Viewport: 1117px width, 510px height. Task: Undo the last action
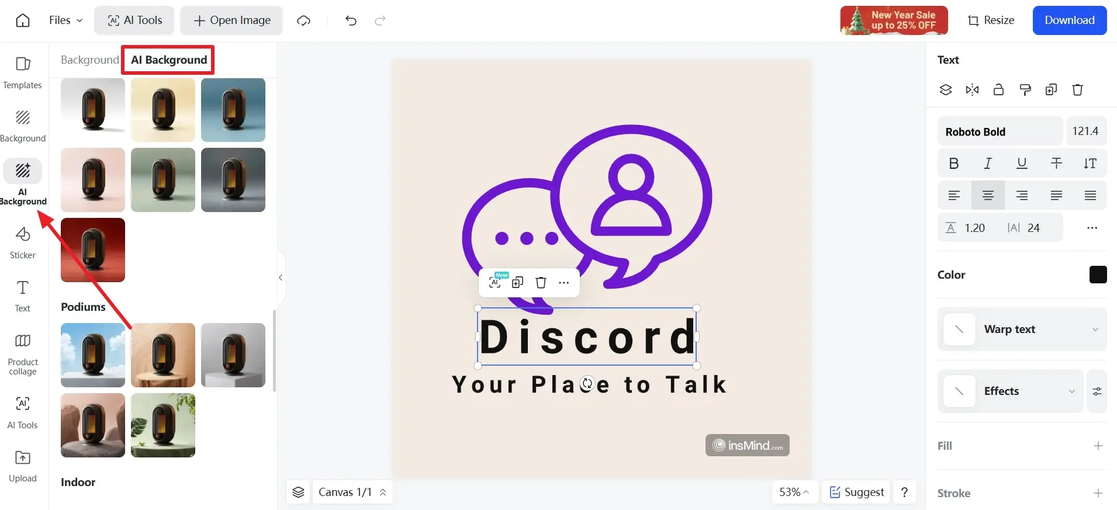click(x=351, y=20)
